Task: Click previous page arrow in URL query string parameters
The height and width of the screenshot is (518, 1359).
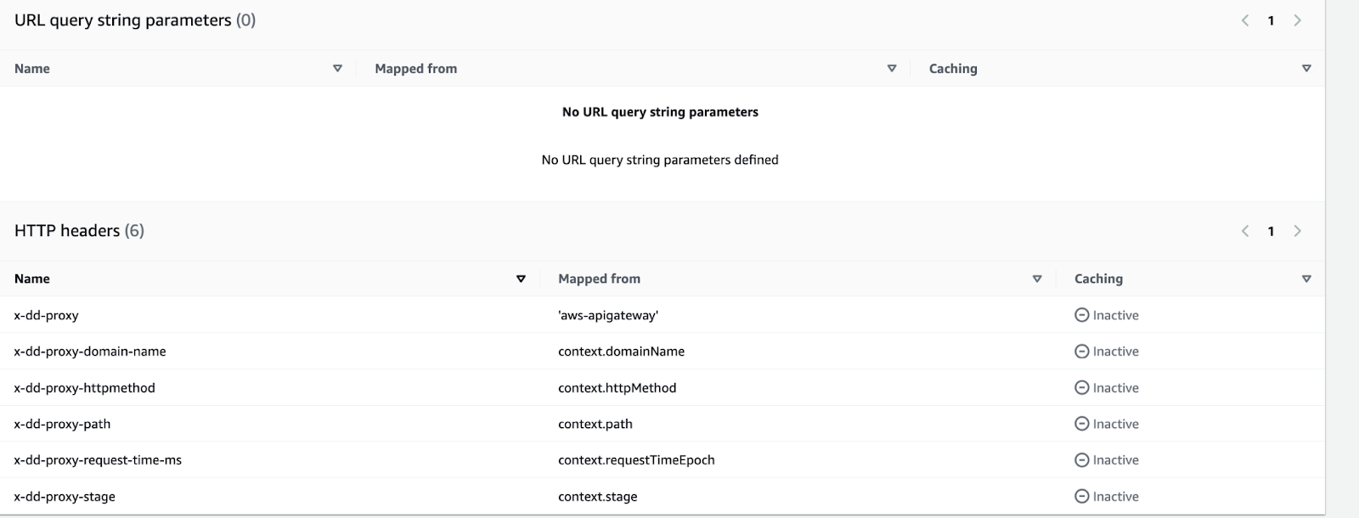Action: coord(1245,20)
